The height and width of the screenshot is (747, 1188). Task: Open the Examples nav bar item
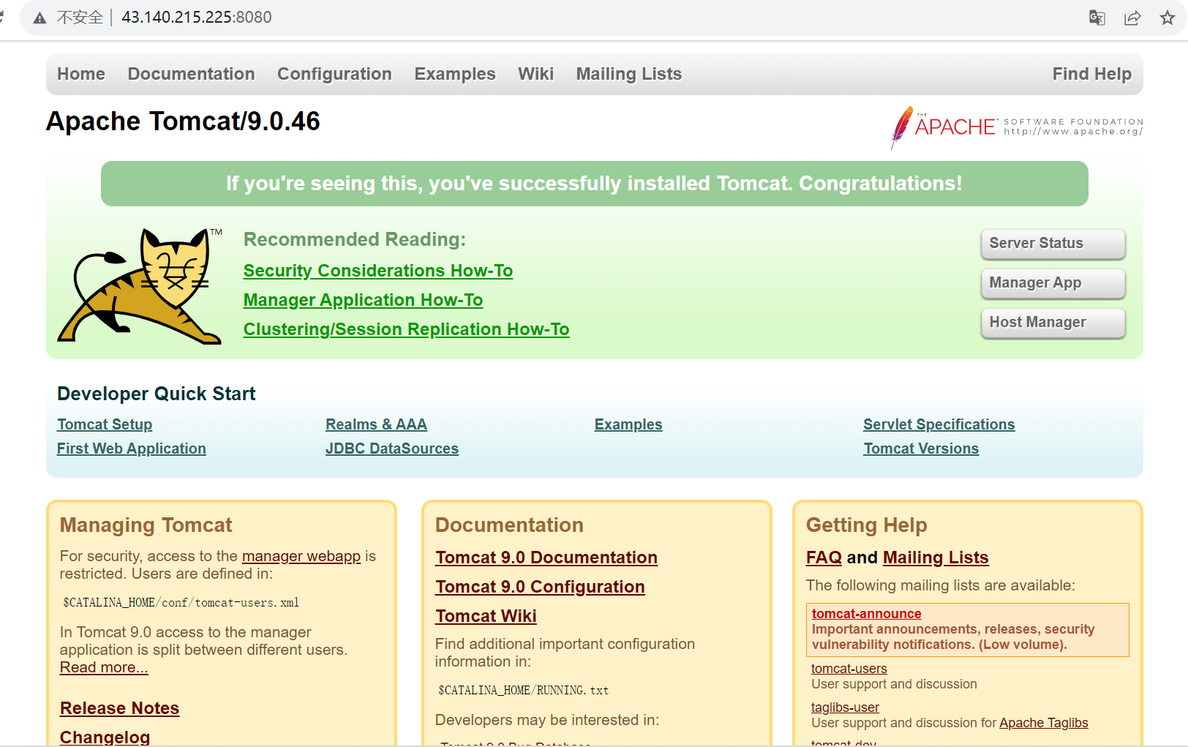[x=455, y=74]
